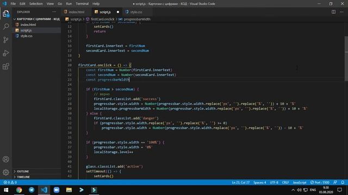Click the feedback icon in status bar
The height and width of the screenshot is (195, 348).
click(x=335, y=183)
